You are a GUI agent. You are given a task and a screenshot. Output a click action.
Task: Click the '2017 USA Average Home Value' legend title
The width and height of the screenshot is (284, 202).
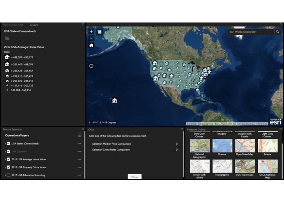24,47
